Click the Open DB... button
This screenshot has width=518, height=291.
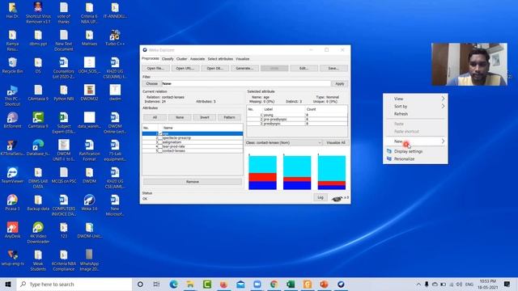click(x=214, y=68)
